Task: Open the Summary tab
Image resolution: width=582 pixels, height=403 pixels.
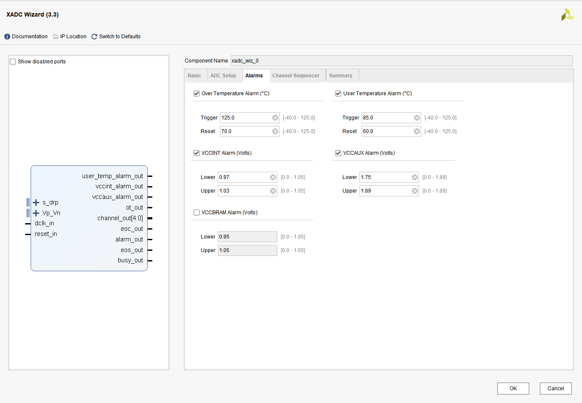Action: point(341,76)
